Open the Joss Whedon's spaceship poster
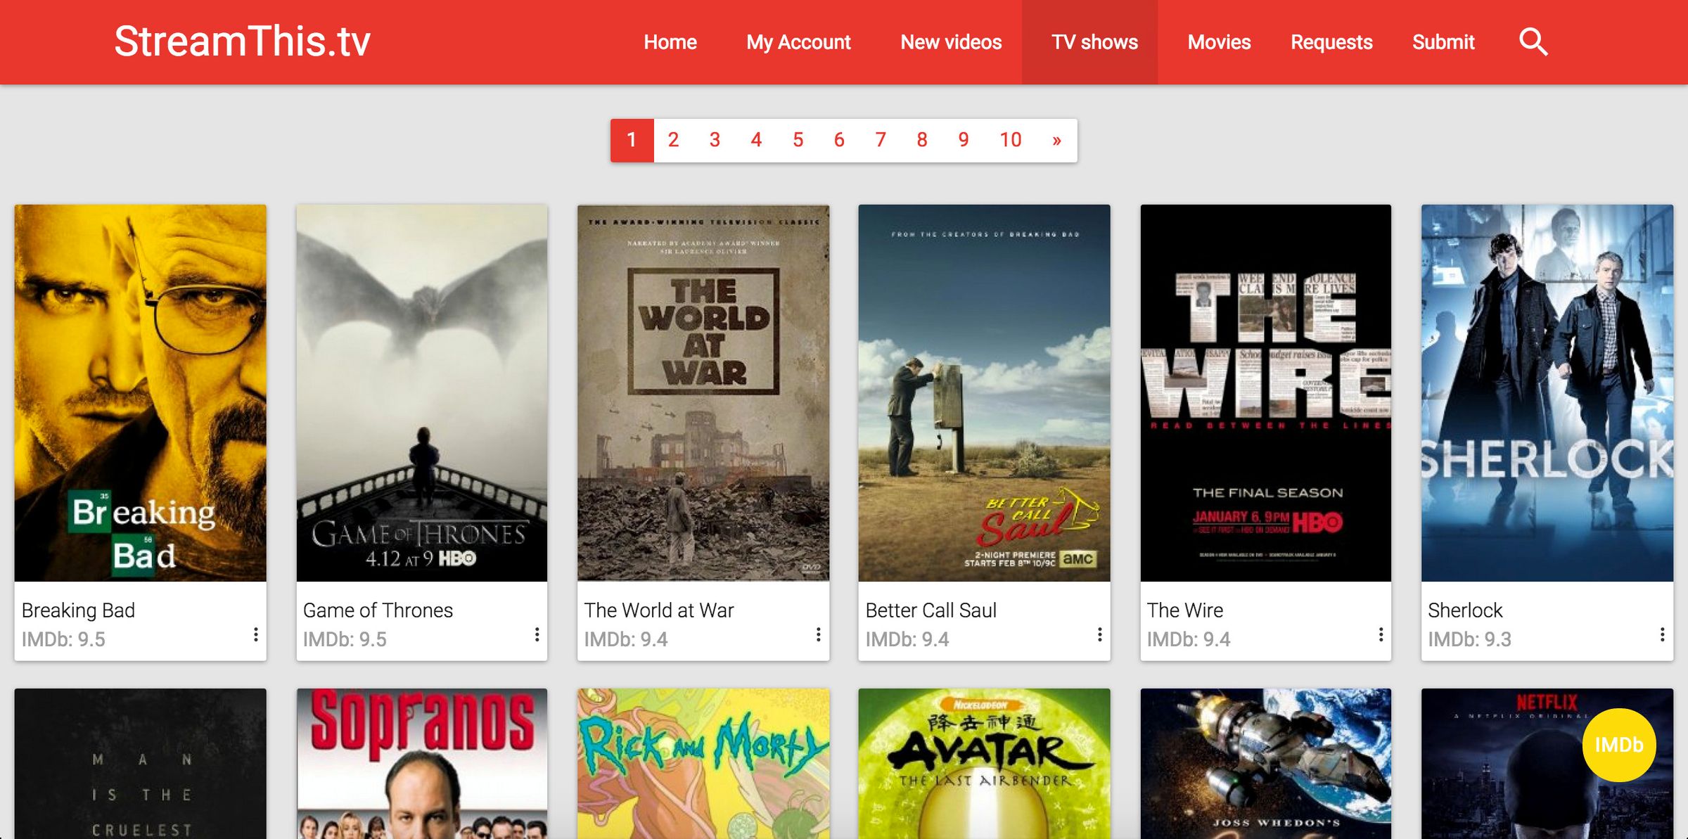Screen dimensions: 1688x839 (1266, 764)
